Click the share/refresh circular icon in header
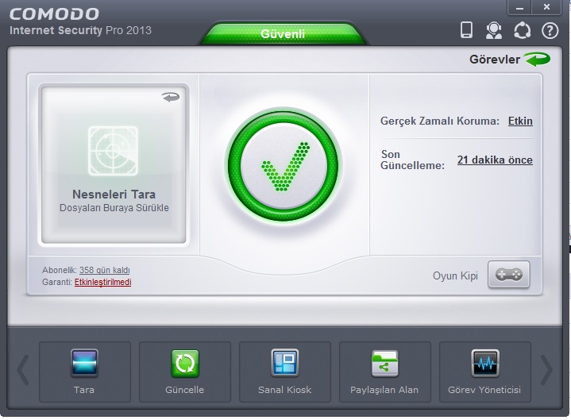This screenshot has height=420, width=571. point(523,31)
